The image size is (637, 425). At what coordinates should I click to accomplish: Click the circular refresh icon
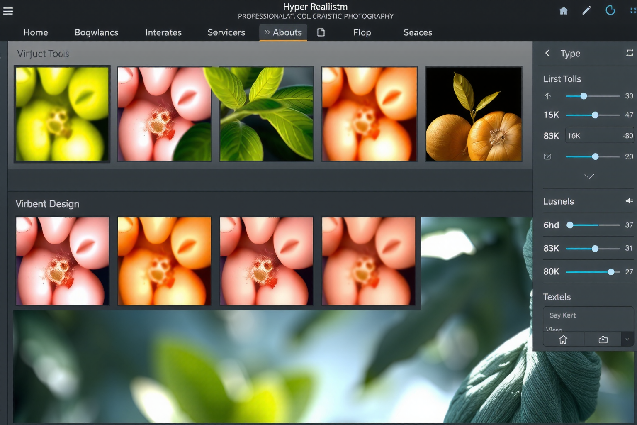(x=610, y=10)
